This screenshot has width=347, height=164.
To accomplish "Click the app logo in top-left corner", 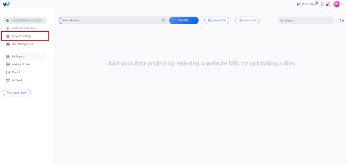I will 6,4.
